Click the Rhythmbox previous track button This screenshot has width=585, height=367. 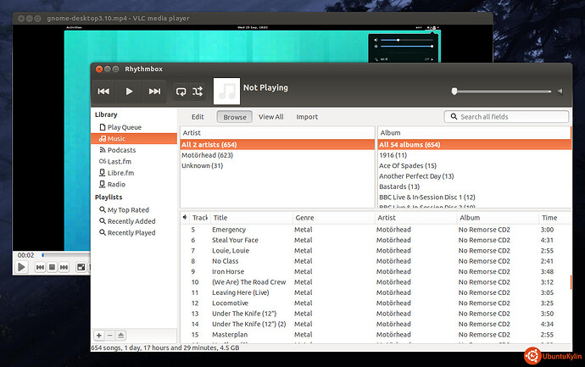click(103, 91)
